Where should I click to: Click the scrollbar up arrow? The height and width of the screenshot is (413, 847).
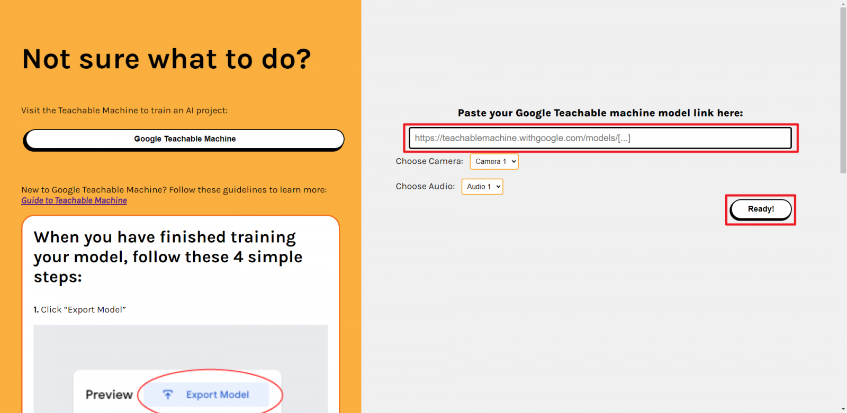coord(843,3)
